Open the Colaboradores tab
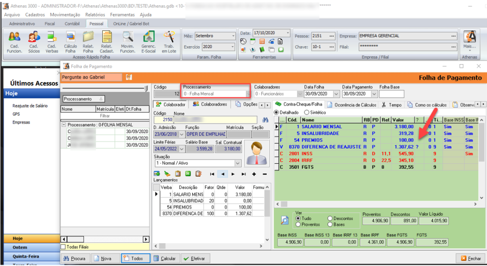487x266 pixels. 210,104
